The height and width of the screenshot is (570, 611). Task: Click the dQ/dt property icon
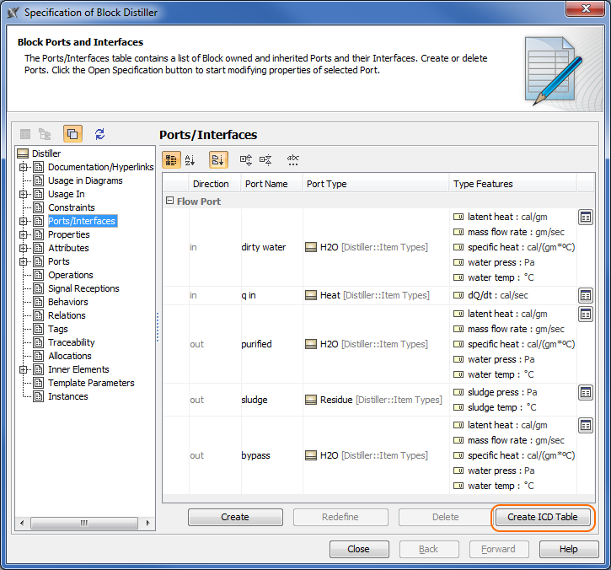[458, 295]
